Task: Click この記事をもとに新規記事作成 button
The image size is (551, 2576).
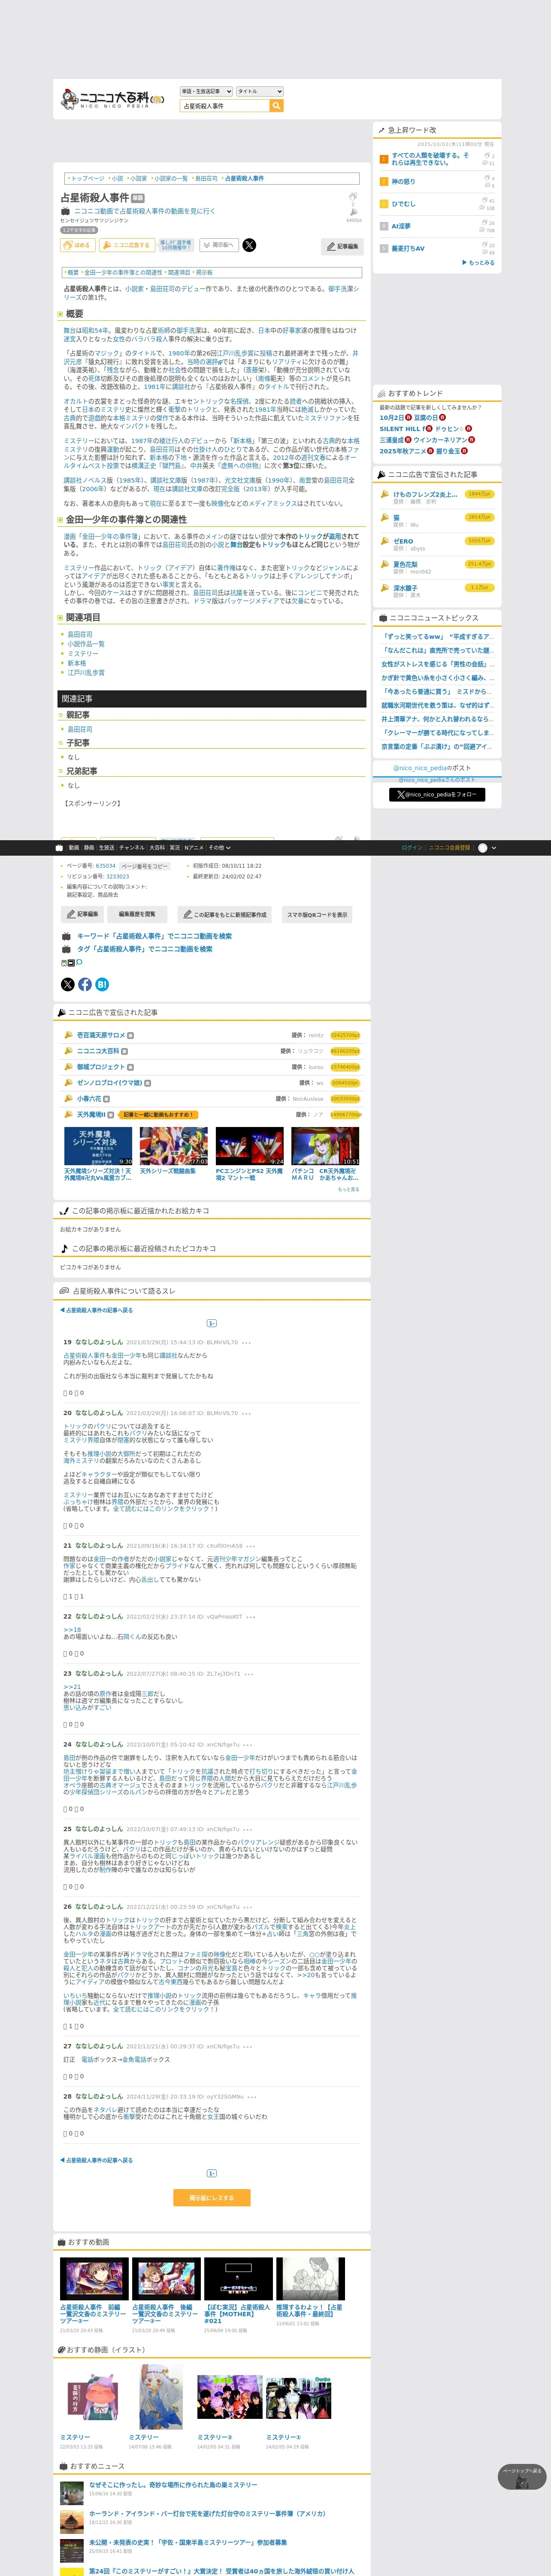Action: pos(225,914)
